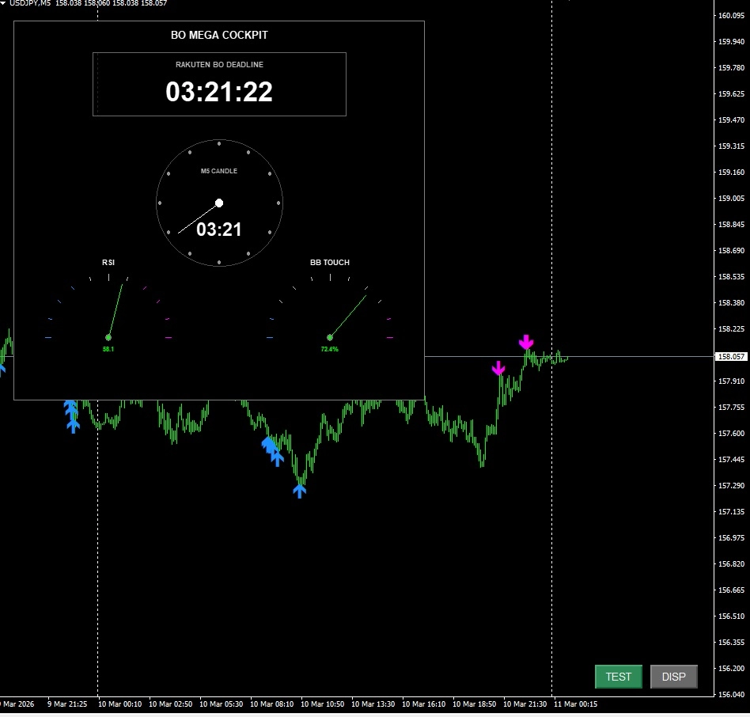Click the 159.005 price scale label
Viewport: 750px width, 717px height.
(731, 199)
